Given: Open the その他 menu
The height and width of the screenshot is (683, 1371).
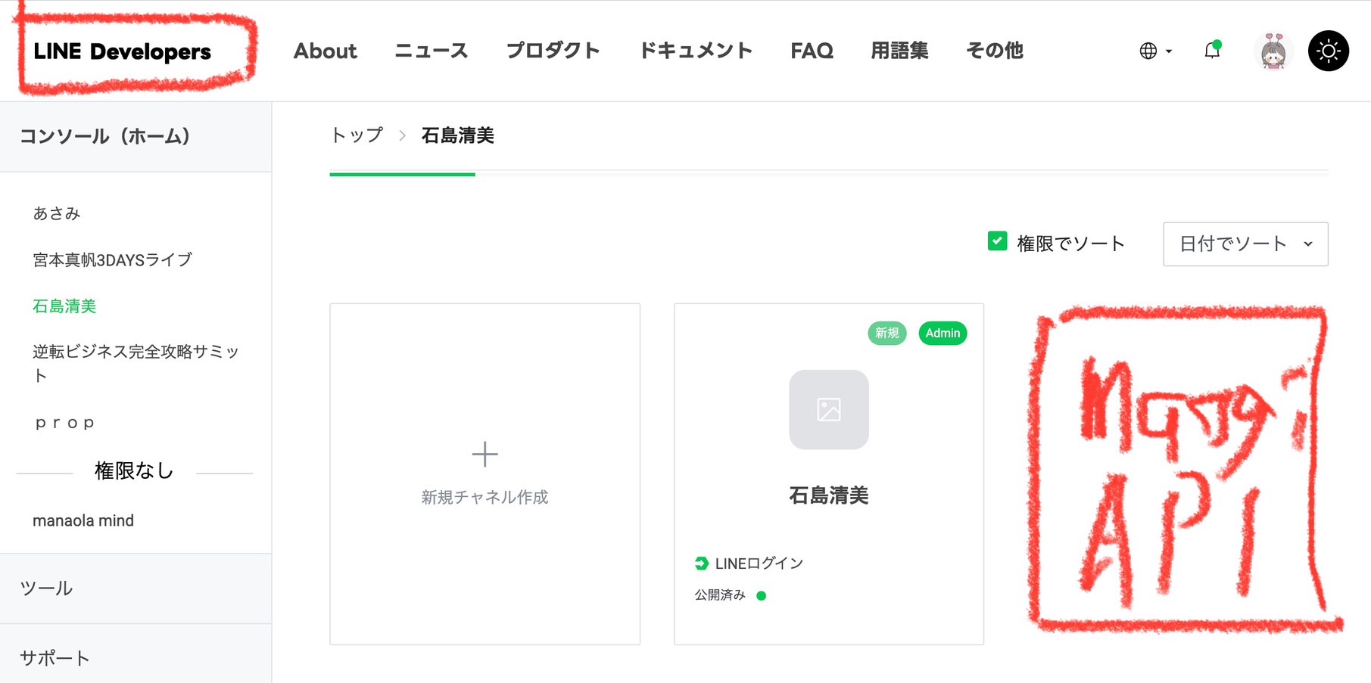Looking at the screenshot, I should [995, 51].
